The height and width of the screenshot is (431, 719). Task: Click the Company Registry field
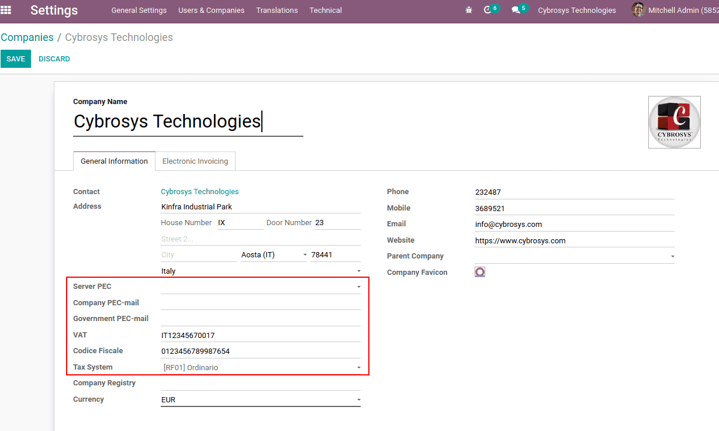point(261,383)
